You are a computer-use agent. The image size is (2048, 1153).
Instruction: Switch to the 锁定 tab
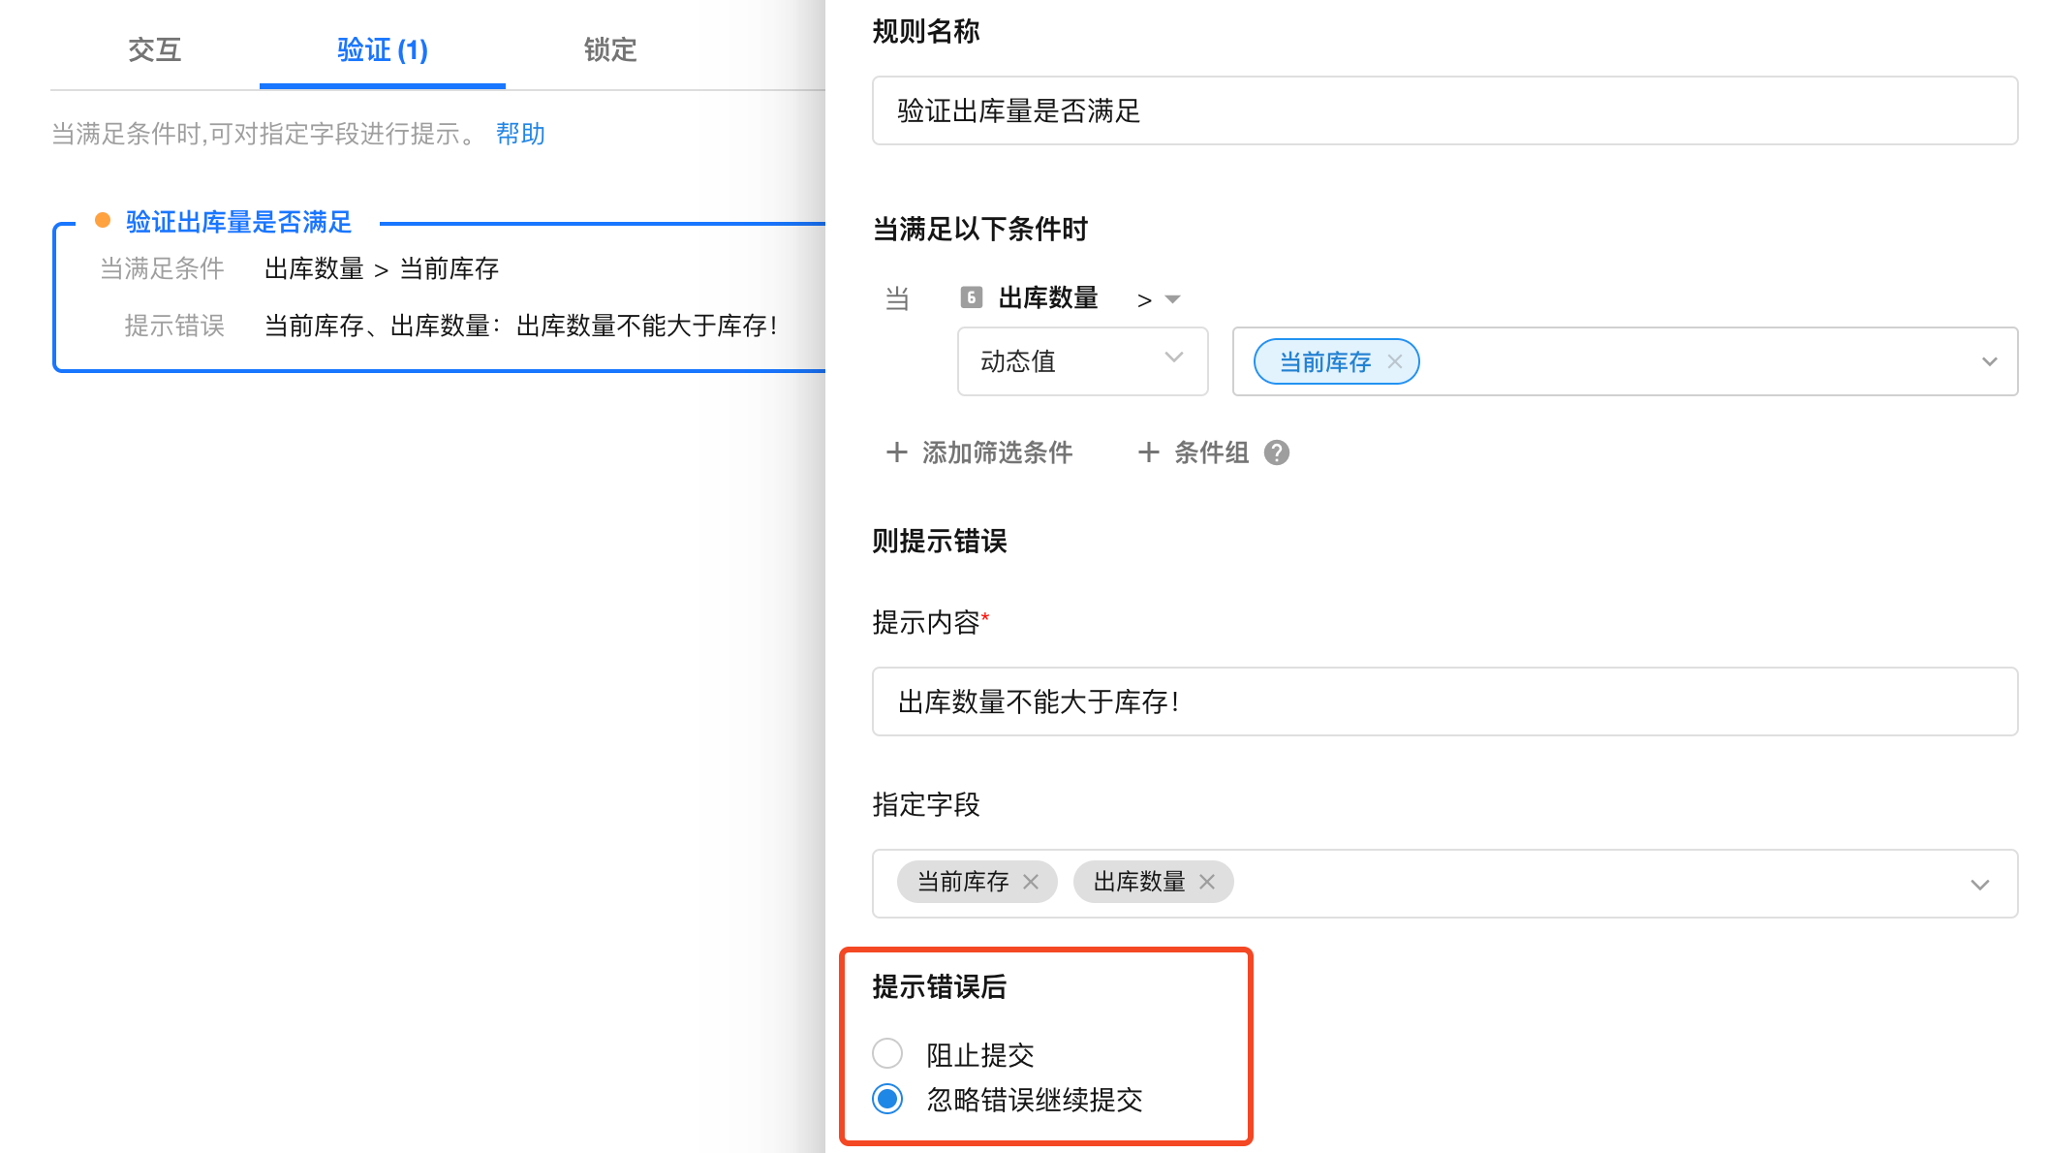pyautogui.click(x=610, y=49)
